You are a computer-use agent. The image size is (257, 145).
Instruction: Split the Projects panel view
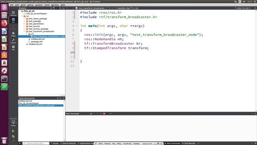click(61, 8)
